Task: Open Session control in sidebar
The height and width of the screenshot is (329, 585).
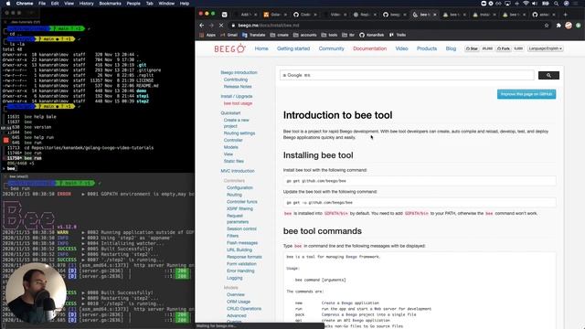Action: tap(241, 229)
